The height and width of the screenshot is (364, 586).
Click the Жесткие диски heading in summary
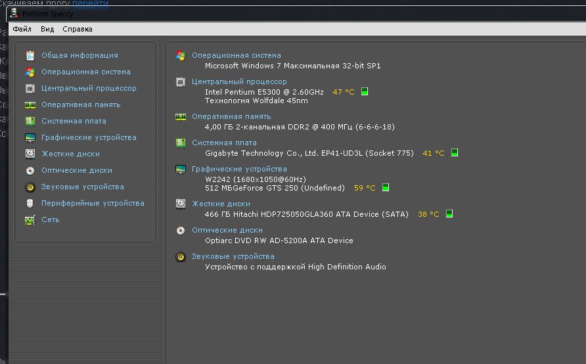click(x=221, y=204)
